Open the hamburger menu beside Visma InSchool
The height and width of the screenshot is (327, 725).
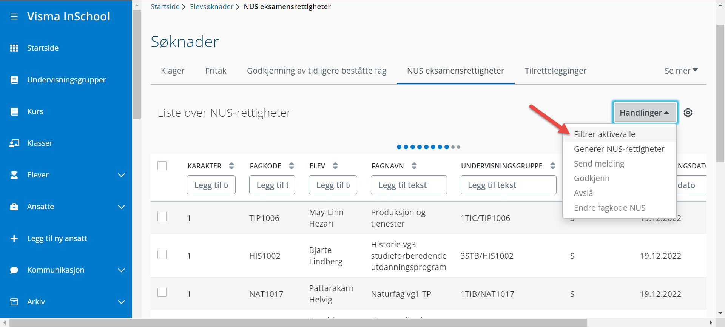(14, 17)
